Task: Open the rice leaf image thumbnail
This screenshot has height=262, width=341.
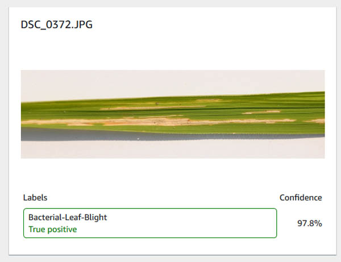Action: coord(173,114)
